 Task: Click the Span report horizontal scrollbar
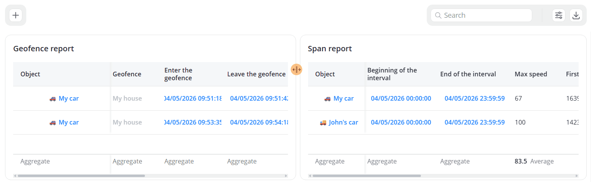click(x=366, y=176)
